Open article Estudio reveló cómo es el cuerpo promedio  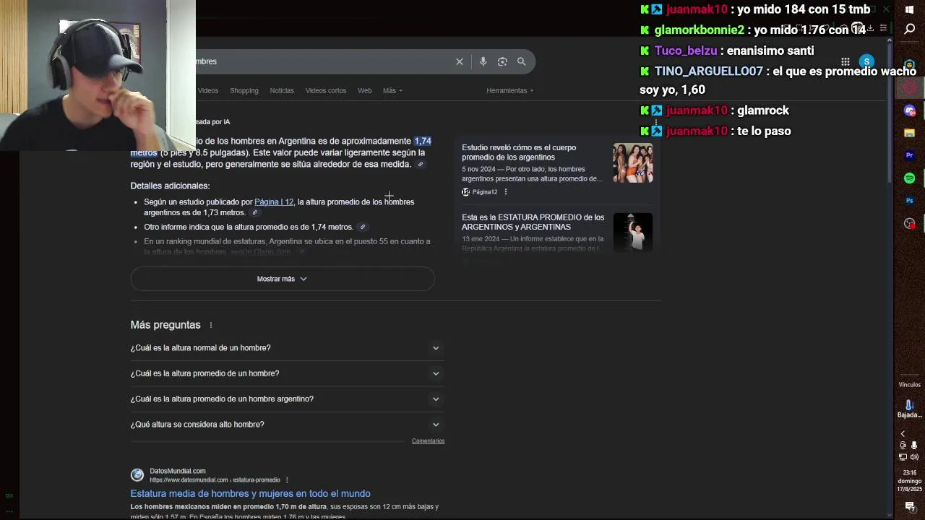pos(519,152)
